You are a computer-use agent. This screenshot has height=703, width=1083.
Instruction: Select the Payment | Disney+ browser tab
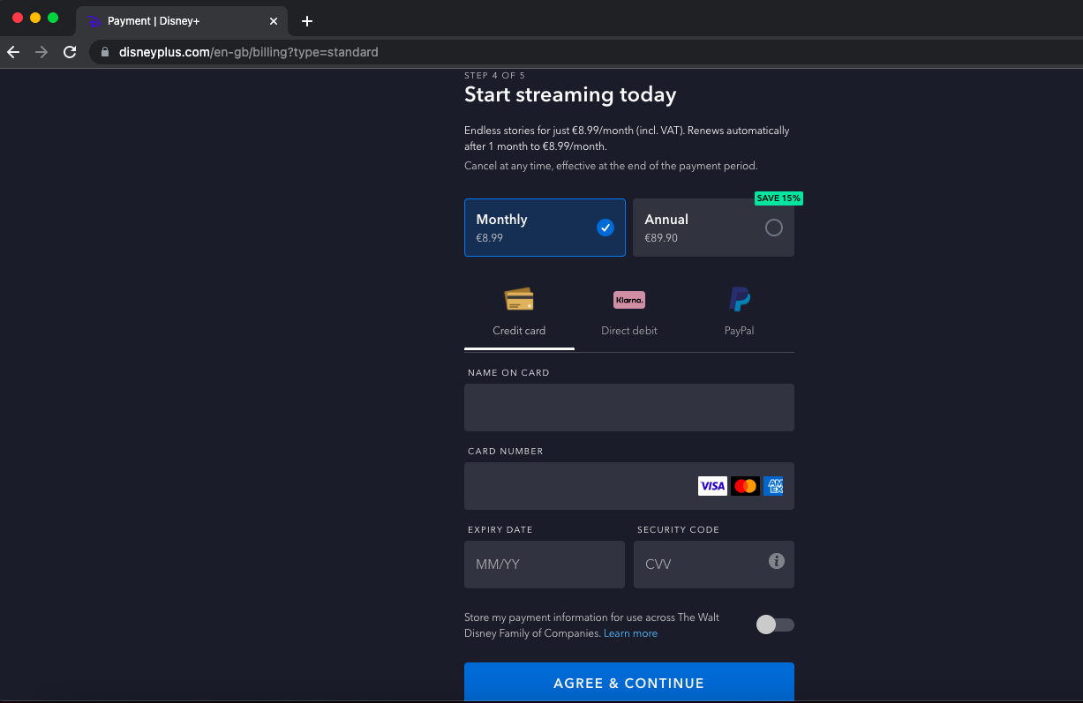pos(182,21)
